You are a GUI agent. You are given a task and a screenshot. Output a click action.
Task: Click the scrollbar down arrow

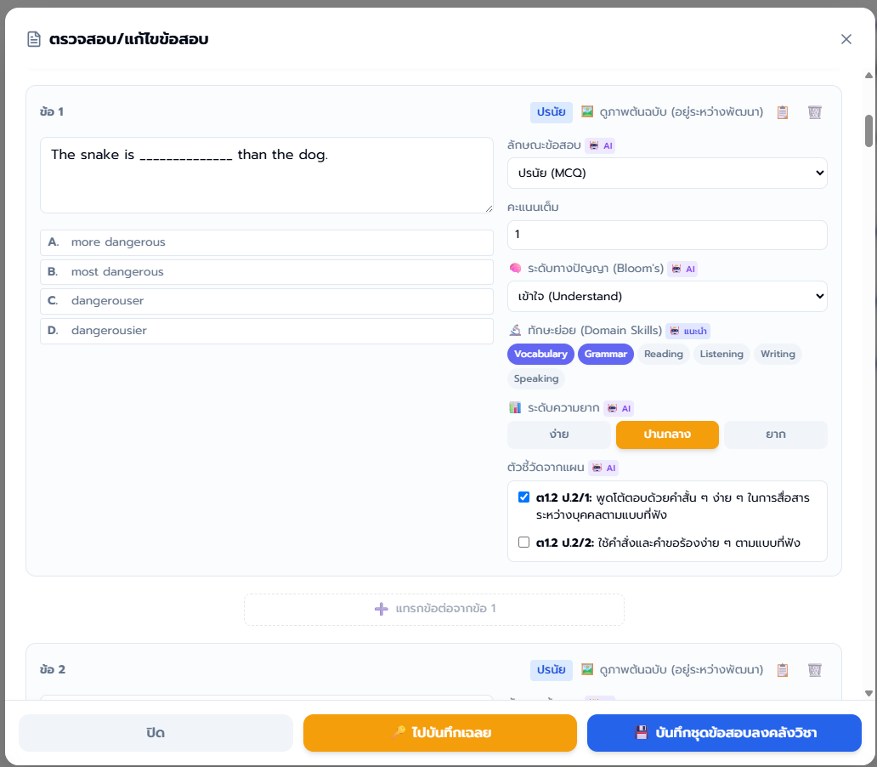(869, 693)
